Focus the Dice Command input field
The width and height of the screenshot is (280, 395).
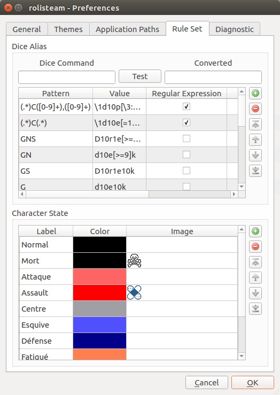pyautogui.click(x=67, y=77)
